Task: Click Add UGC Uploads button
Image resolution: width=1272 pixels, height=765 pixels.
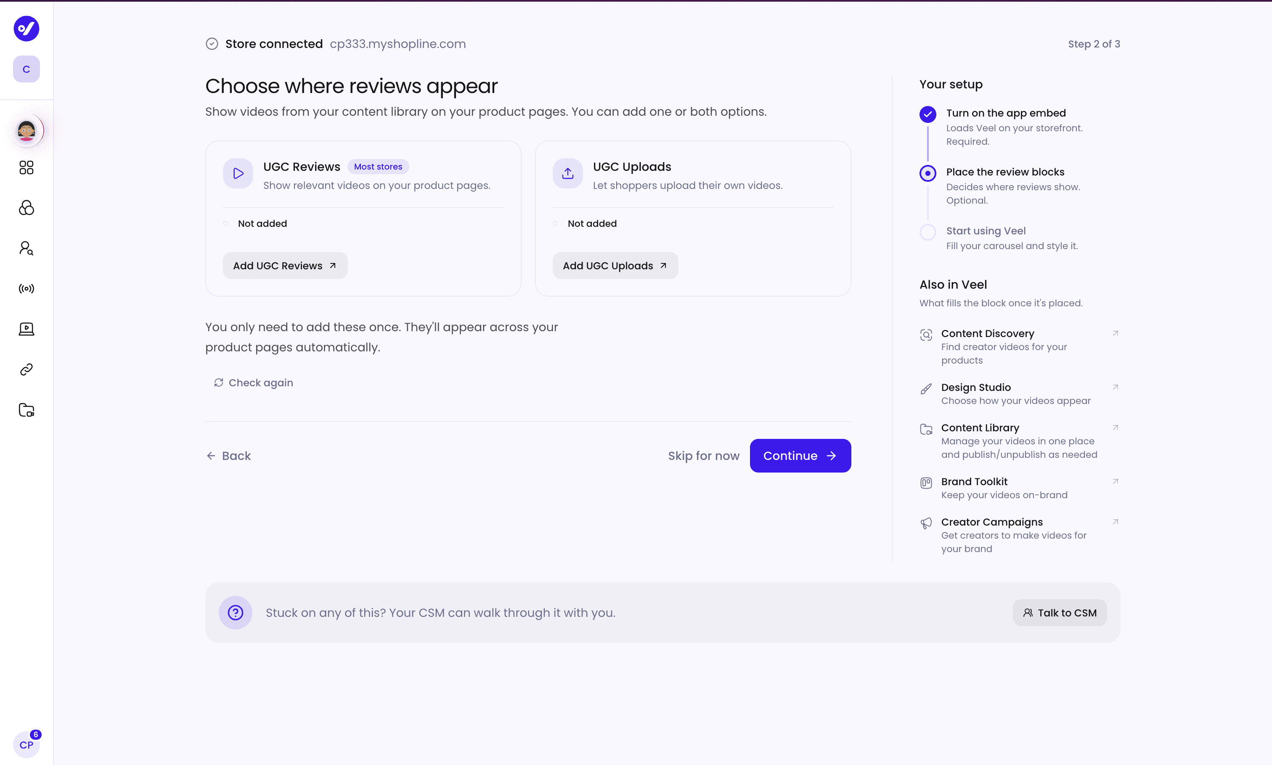Action: [x=615, y=266]
